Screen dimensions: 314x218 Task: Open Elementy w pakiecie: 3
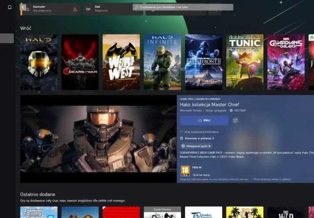click(197, 138)
